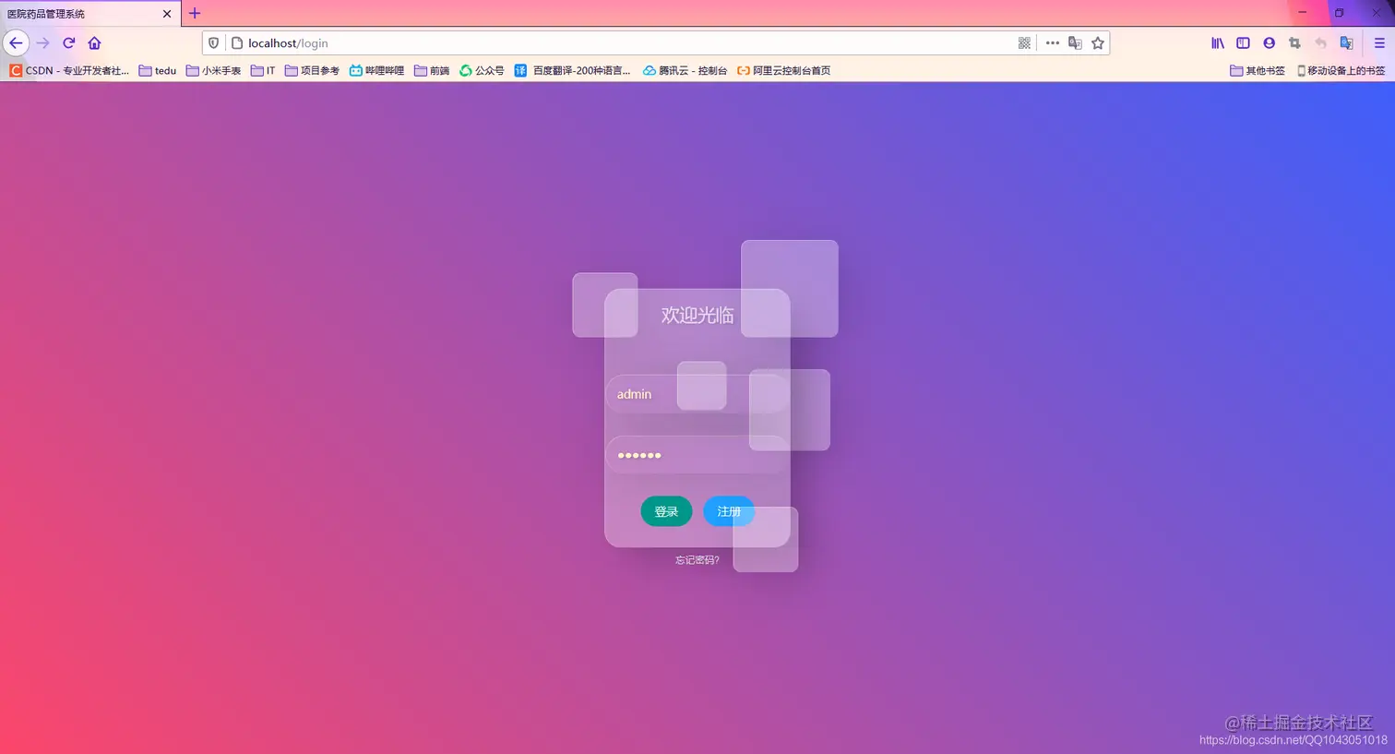
Task: Open the translator extension in toolbar
Action: 1346,43
